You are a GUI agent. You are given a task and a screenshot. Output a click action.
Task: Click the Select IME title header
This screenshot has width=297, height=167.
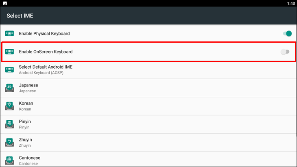point(20,16)
